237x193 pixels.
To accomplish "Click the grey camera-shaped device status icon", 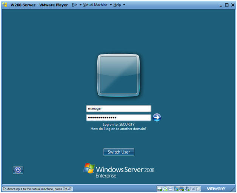I will tap(192, 188).
